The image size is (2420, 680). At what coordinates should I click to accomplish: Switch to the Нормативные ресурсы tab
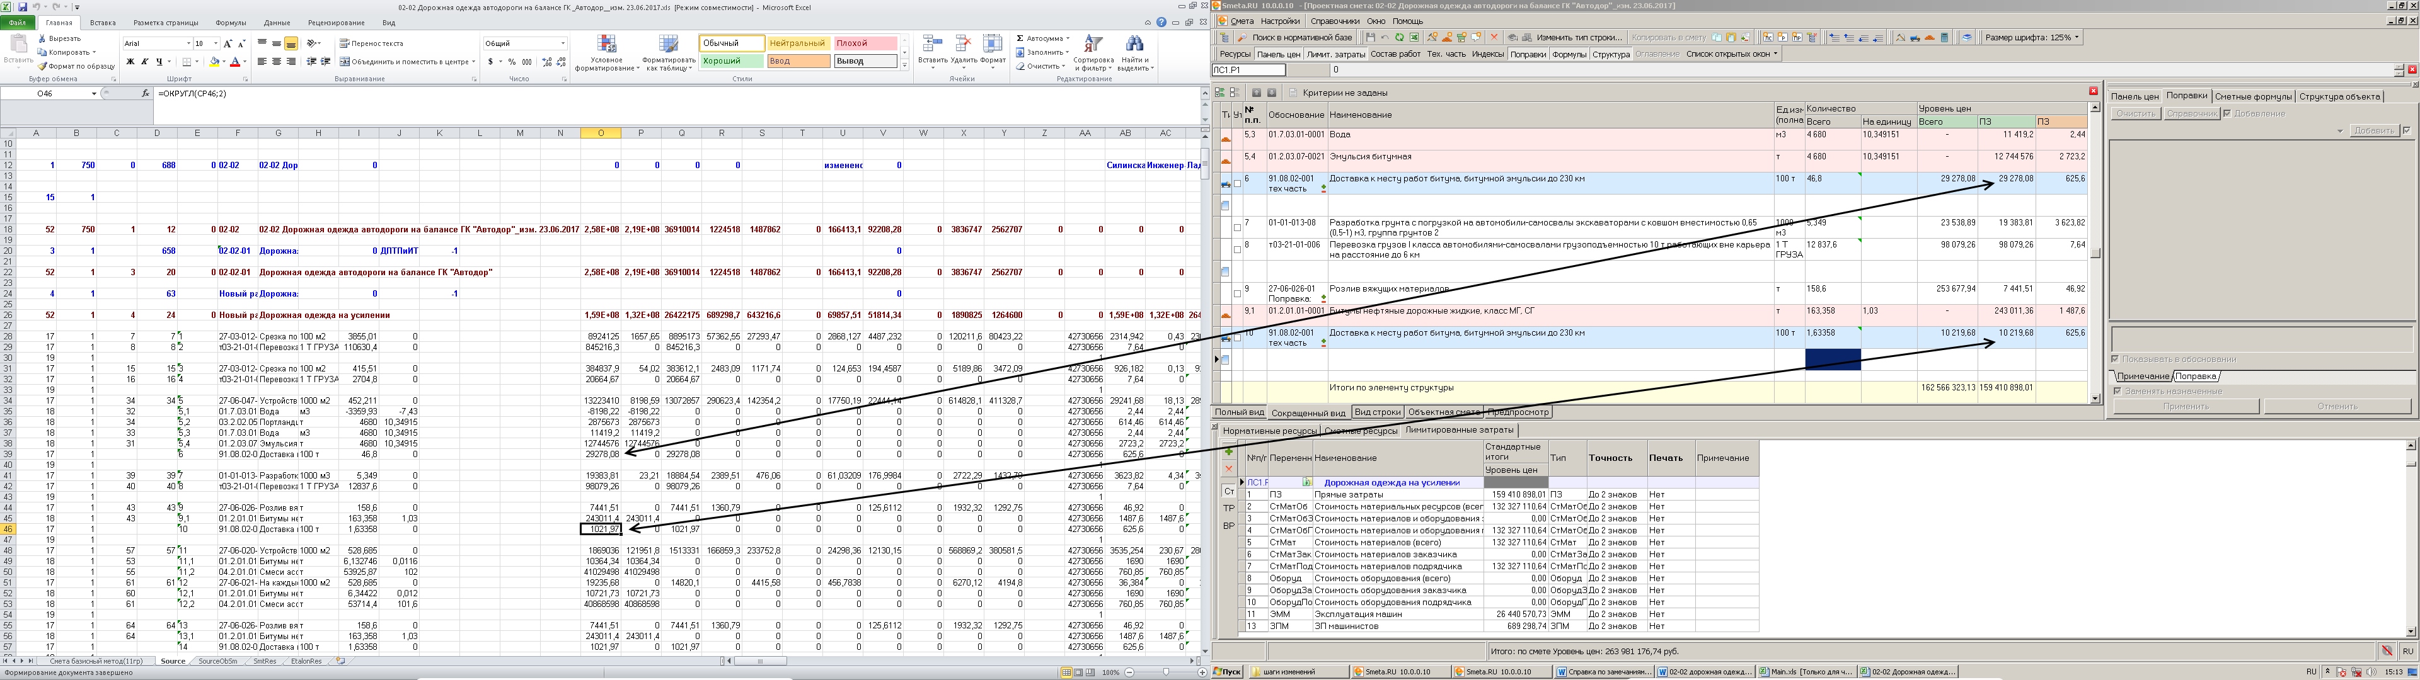point(1269,430)
